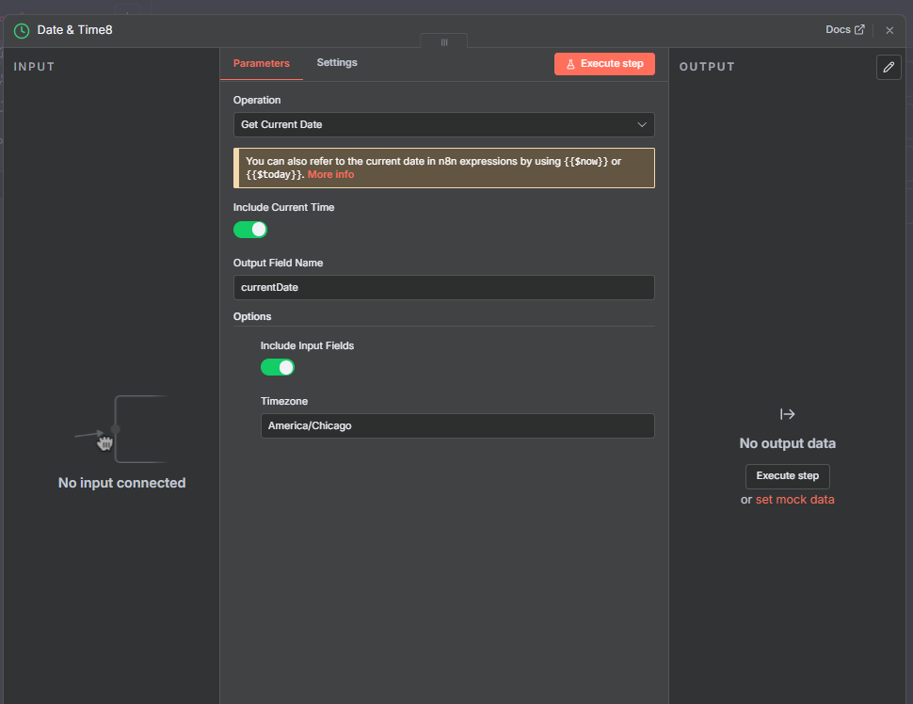Turn off the Include Input Fields toggle
The image size is (913, 704).
(x=278, y=367)
